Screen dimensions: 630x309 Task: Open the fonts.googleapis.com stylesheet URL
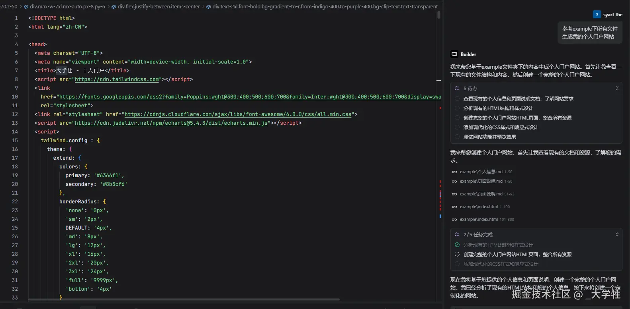tap(250, 97)
